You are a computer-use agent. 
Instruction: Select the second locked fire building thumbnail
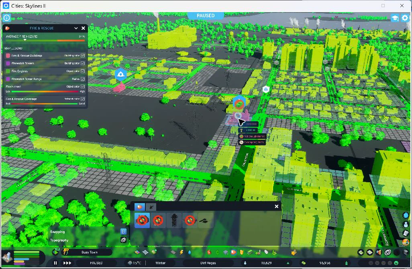pos(158,220)
